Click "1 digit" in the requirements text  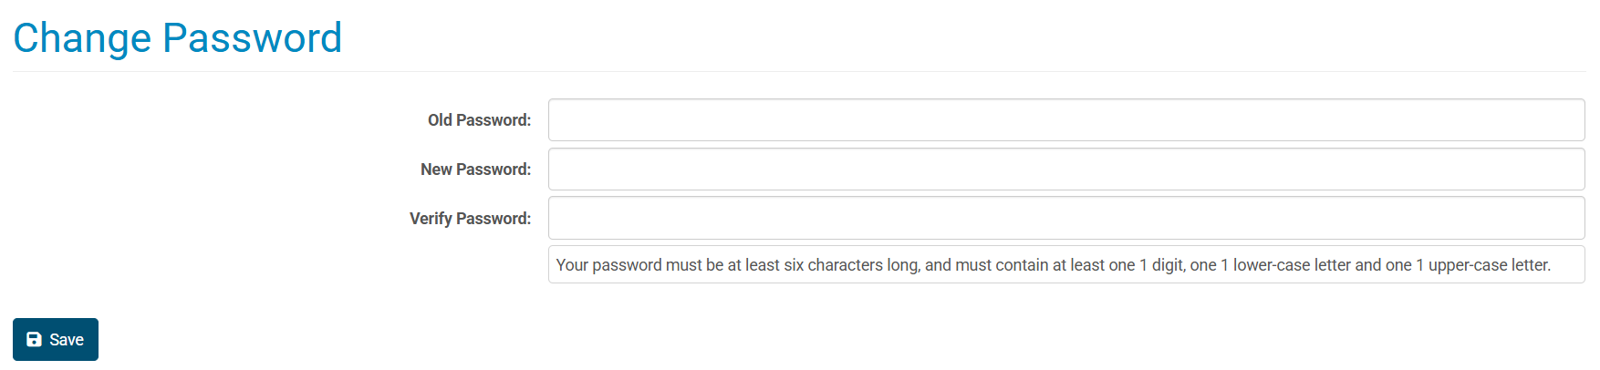tap(1161, 265)
